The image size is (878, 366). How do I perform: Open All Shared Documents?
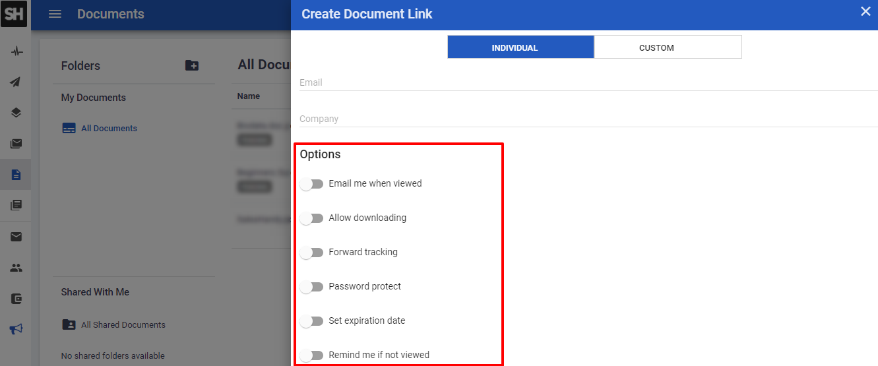(x=123, y=324)
